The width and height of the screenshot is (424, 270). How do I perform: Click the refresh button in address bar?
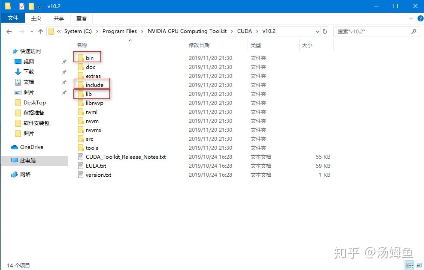tap(324, 31)
